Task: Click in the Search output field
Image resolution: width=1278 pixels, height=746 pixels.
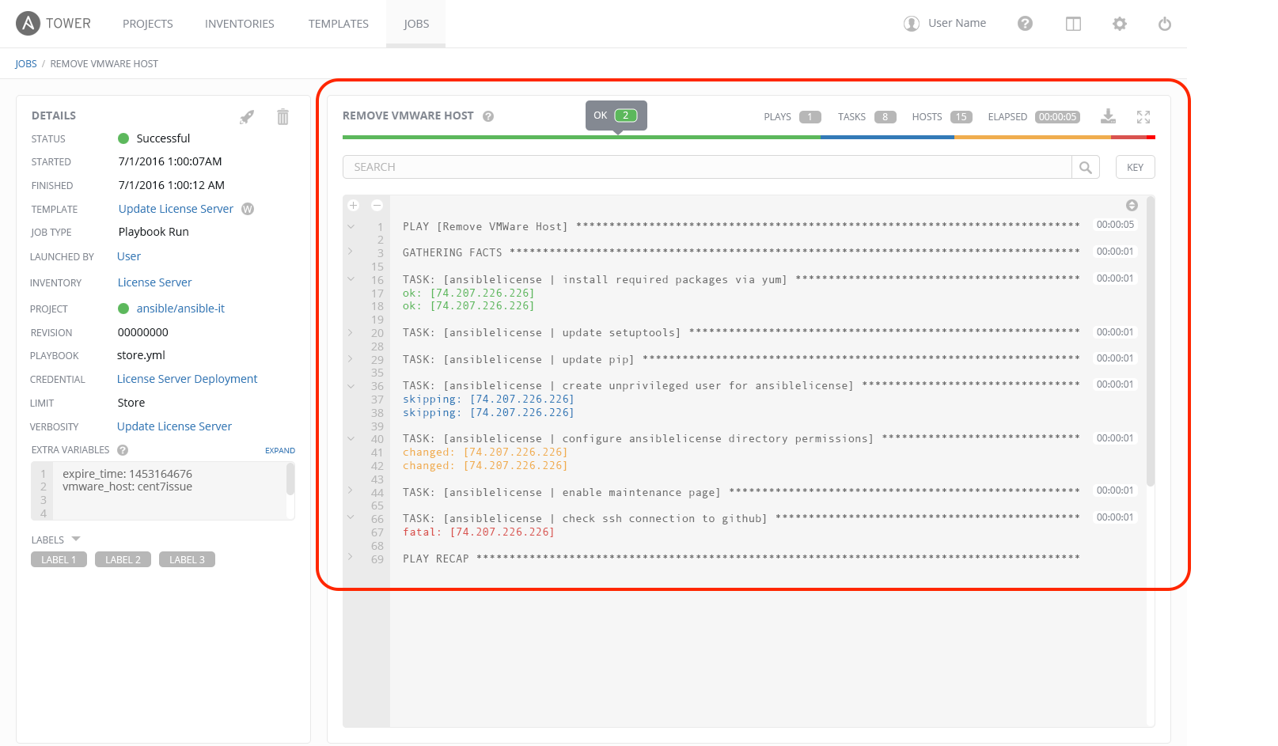Action: click(707, 167)
